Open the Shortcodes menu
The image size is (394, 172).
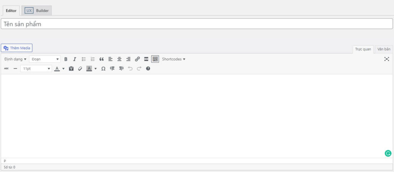pyautogui.click(x=174, y=59)
